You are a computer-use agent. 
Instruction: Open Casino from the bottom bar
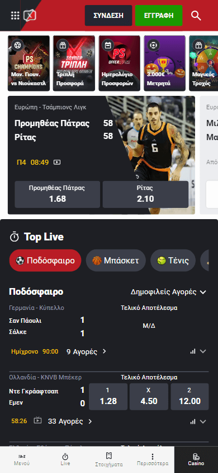point(196,460)
